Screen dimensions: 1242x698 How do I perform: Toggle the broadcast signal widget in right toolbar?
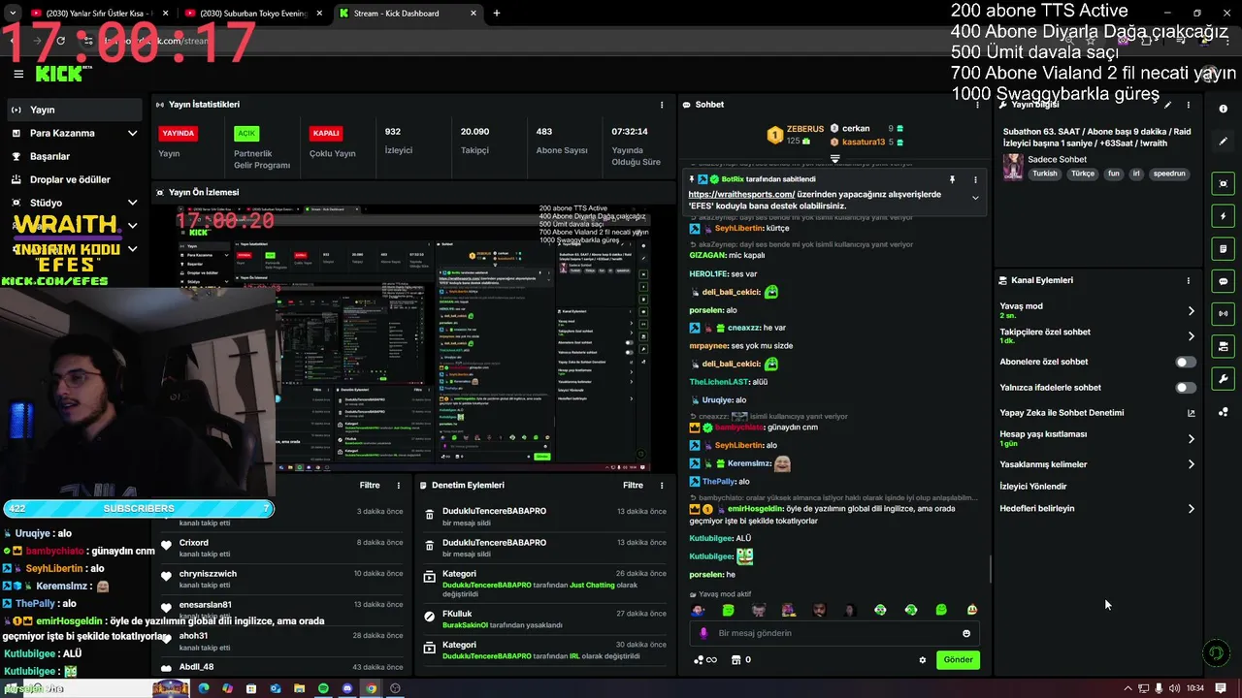click(x=1223, y=314)
